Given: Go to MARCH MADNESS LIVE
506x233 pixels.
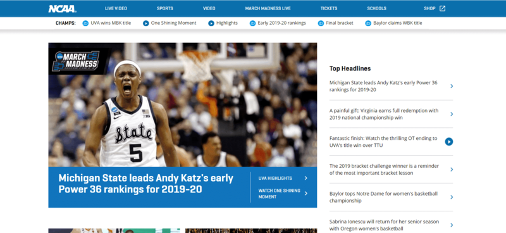Looking at the screenshot, I should pyautogui.click(x=268, y=9).
